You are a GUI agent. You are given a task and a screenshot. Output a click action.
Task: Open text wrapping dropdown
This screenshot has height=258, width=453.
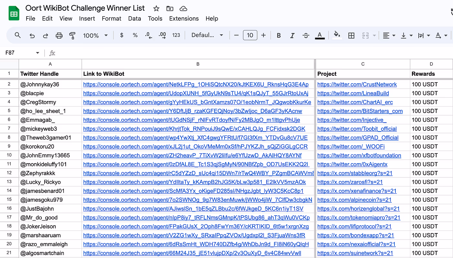point(424,35)
